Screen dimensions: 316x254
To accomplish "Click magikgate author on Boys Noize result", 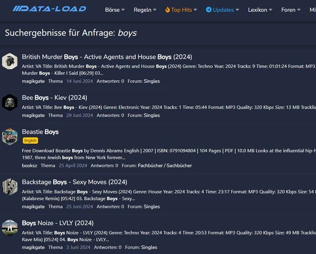I will point(33,248).
